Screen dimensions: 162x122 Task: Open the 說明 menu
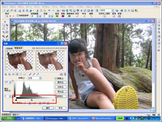(x=98, y=7)
